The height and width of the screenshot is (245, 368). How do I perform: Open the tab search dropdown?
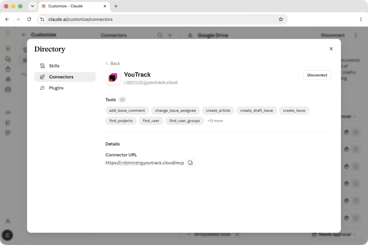tap(32, 6)
